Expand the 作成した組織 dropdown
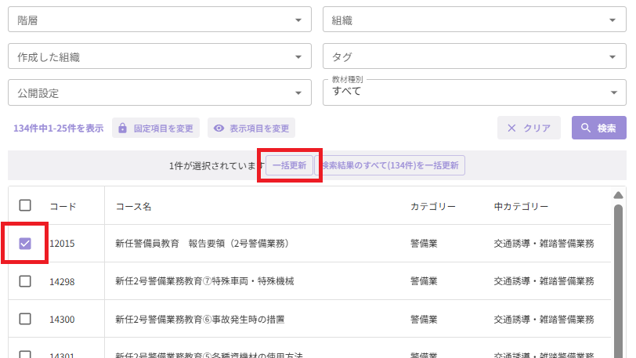 [160, 56]
